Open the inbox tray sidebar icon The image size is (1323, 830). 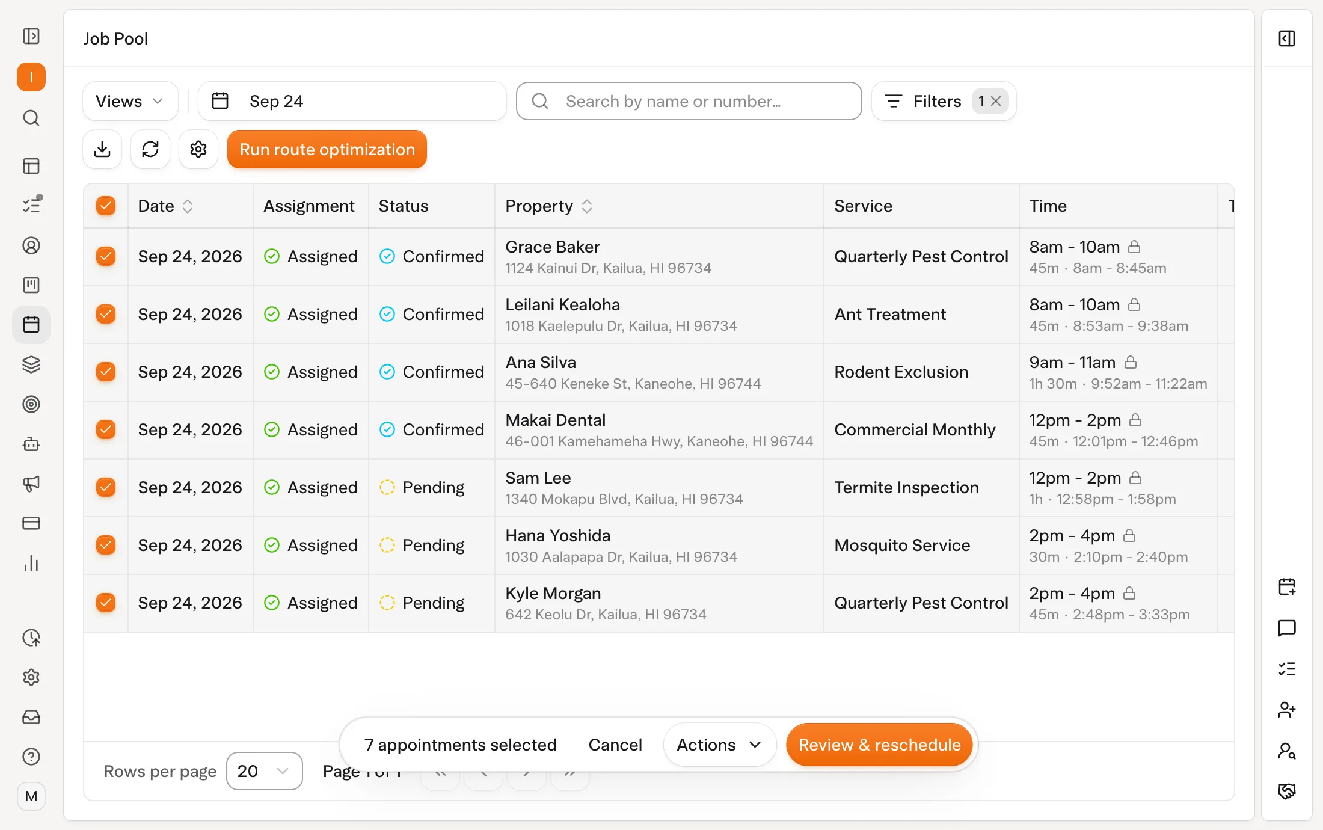click(31, 717)
